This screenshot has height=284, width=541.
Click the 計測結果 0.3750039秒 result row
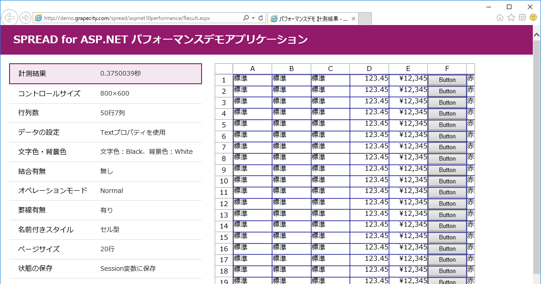106,73
